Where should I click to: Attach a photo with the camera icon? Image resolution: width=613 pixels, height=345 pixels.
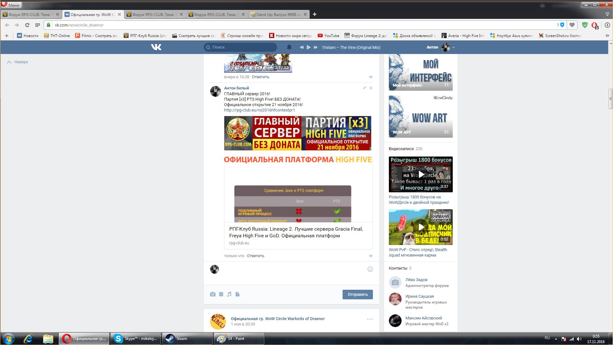[213, 294]
